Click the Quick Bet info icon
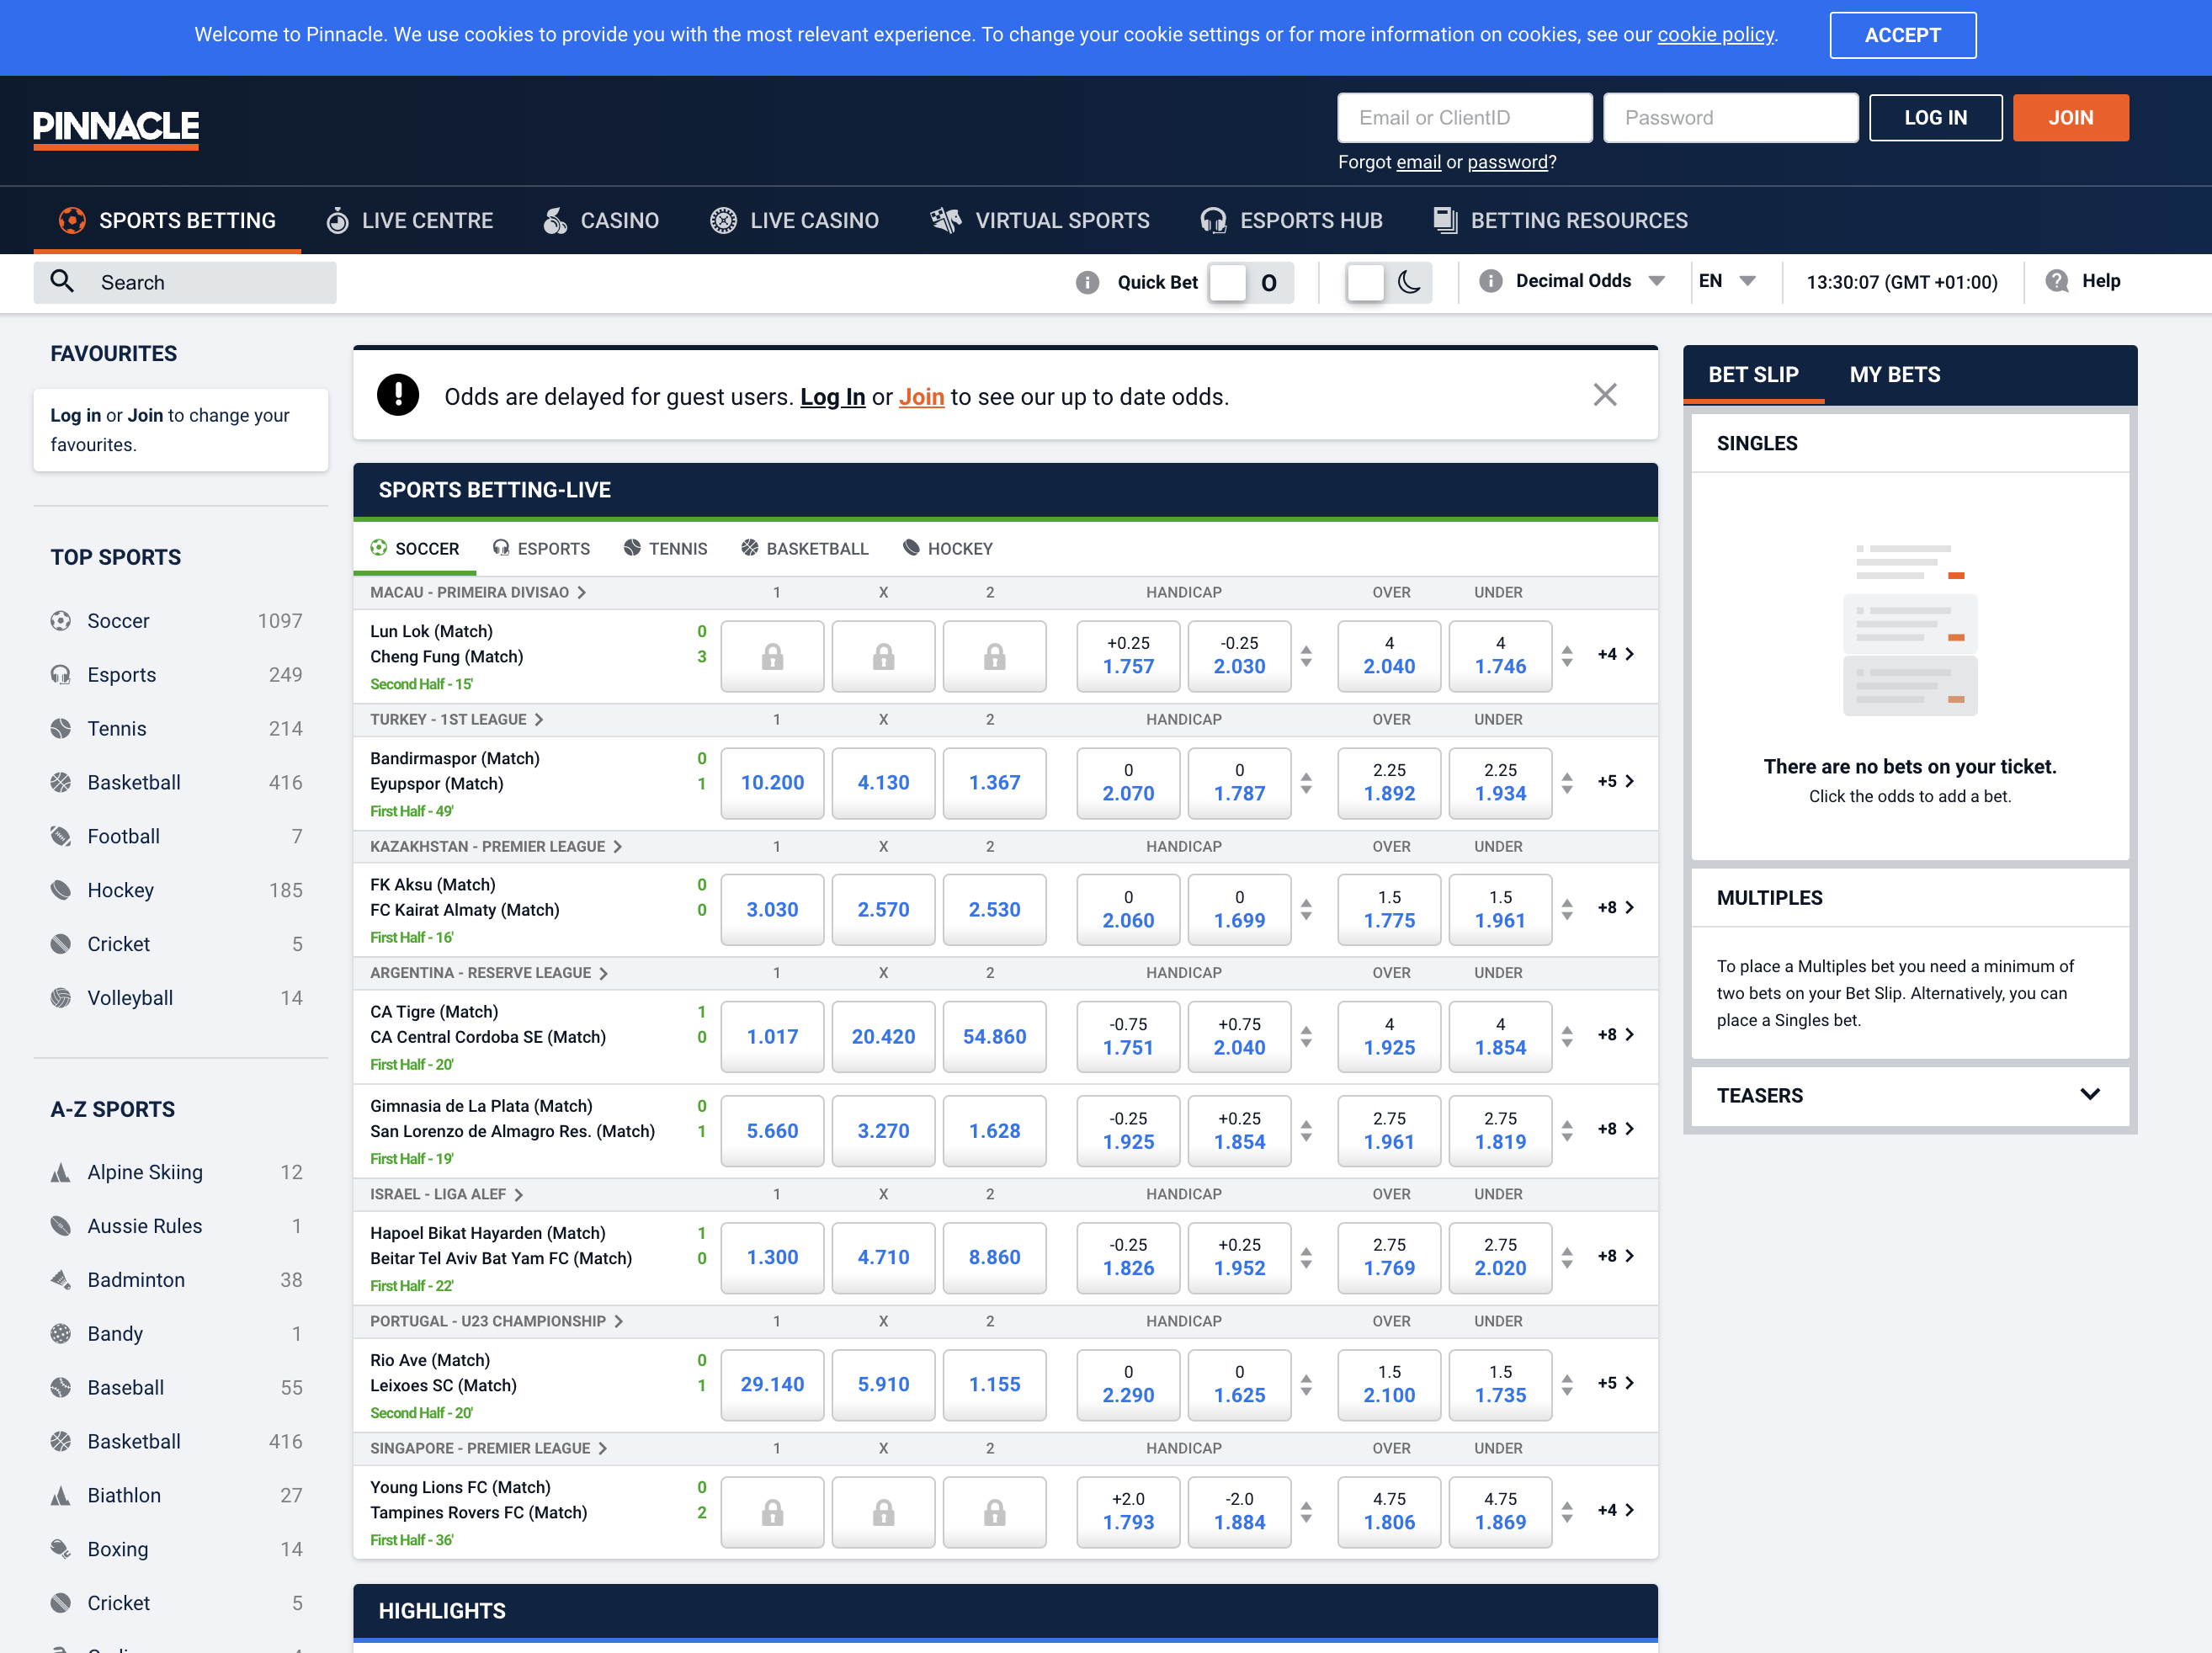The image size is (2212, 1653). click(1087, 282)
